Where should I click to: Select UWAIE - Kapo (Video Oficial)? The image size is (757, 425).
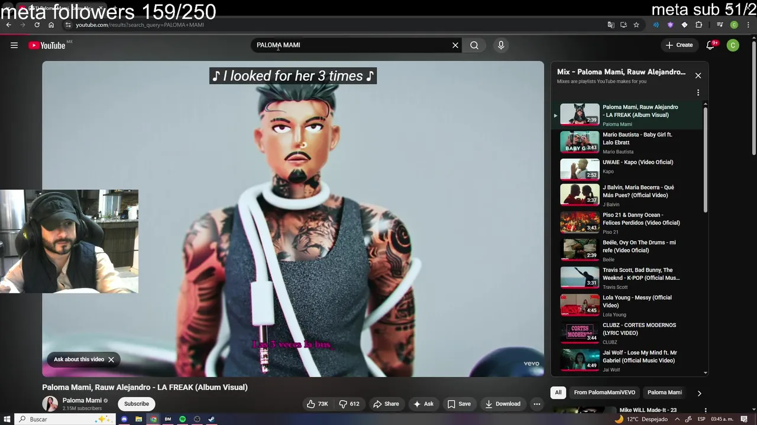pos(627,169)
